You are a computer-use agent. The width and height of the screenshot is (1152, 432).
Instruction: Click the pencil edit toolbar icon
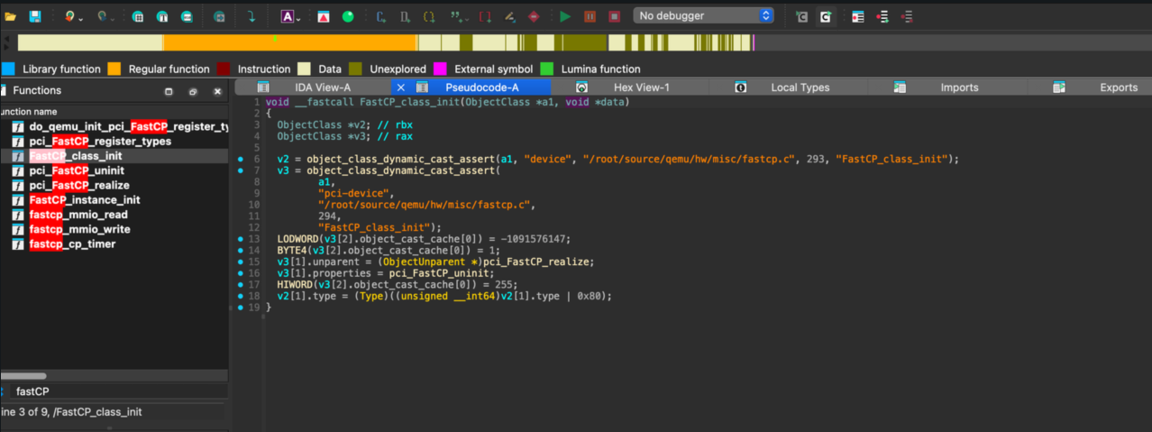(509, 16)
